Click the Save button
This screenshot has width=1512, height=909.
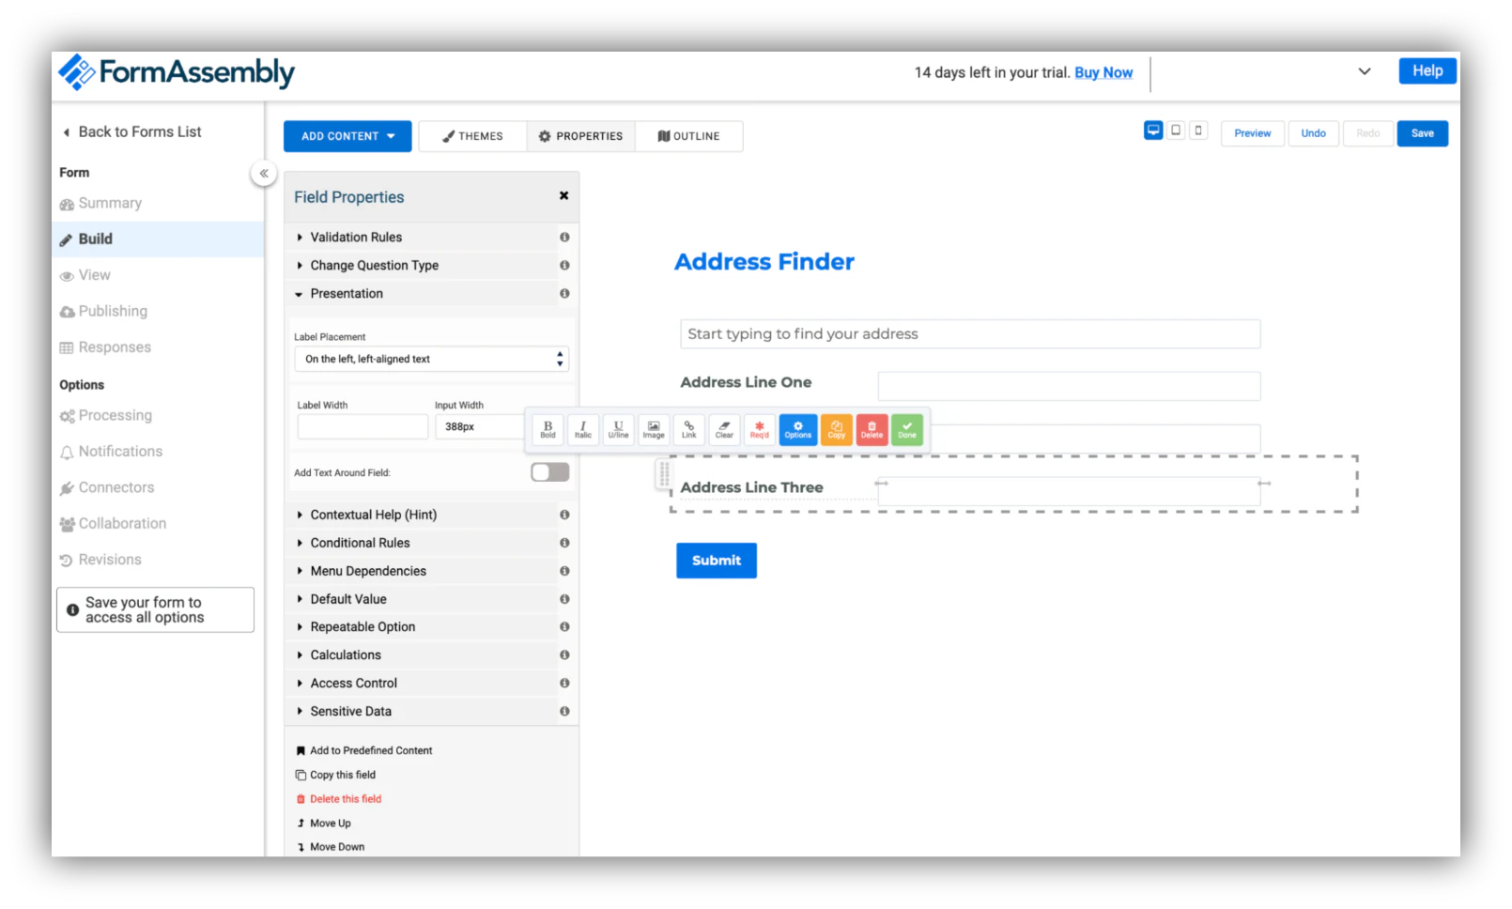tap(1422, 133)
